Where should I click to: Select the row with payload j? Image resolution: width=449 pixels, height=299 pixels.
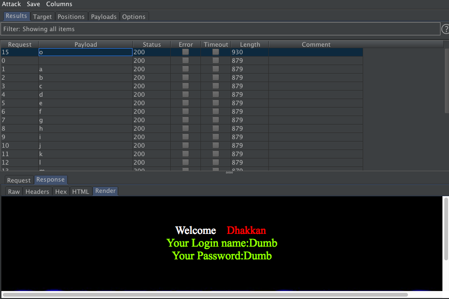coord(182,145)
